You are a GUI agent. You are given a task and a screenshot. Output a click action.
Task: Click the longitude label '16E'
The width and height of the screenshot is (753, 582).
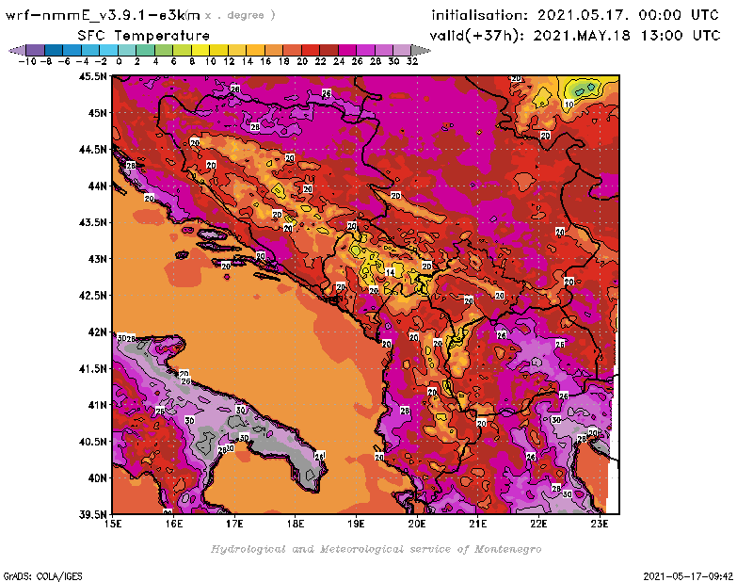pos(174,524)
